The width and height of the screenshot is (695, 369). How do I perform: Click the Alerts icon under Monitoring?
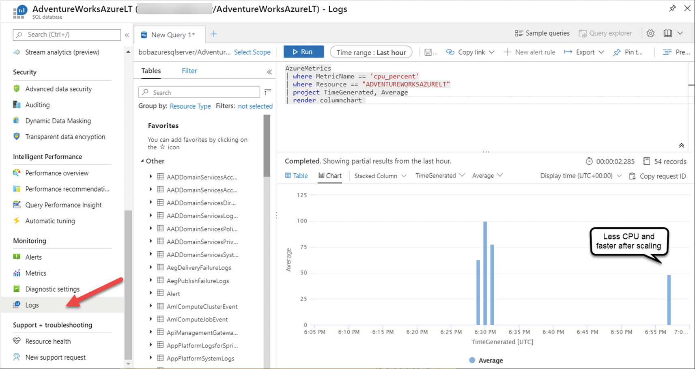17,257
